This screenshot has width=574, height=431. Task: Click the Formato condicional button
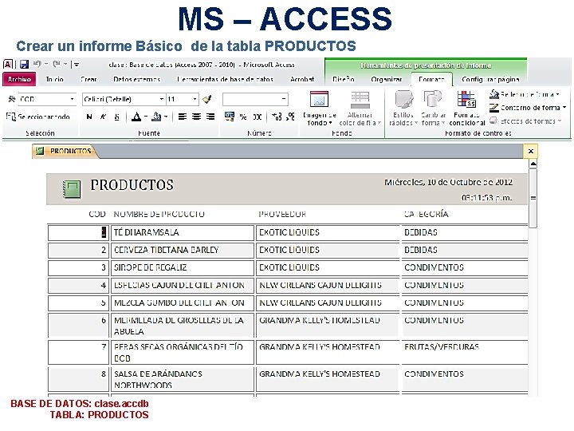pos(467,109)
